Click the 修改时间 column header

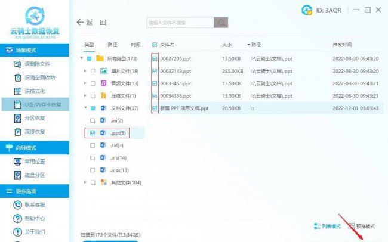[342, 45]
